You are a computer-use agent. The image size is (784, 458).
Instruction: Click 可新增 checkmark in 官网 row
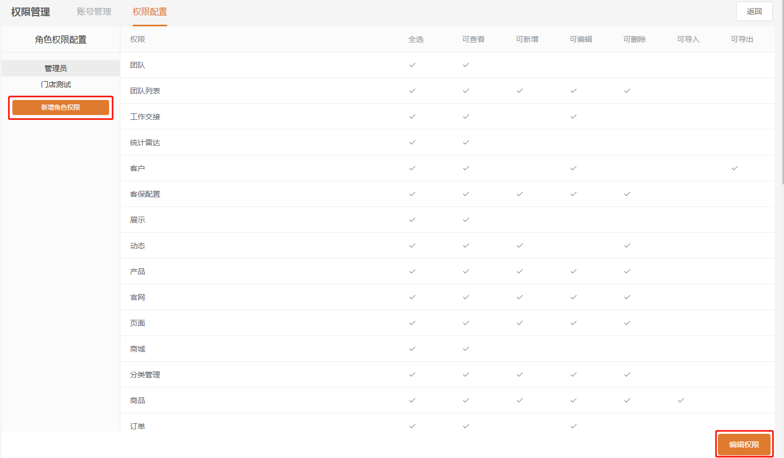point(520,297)
